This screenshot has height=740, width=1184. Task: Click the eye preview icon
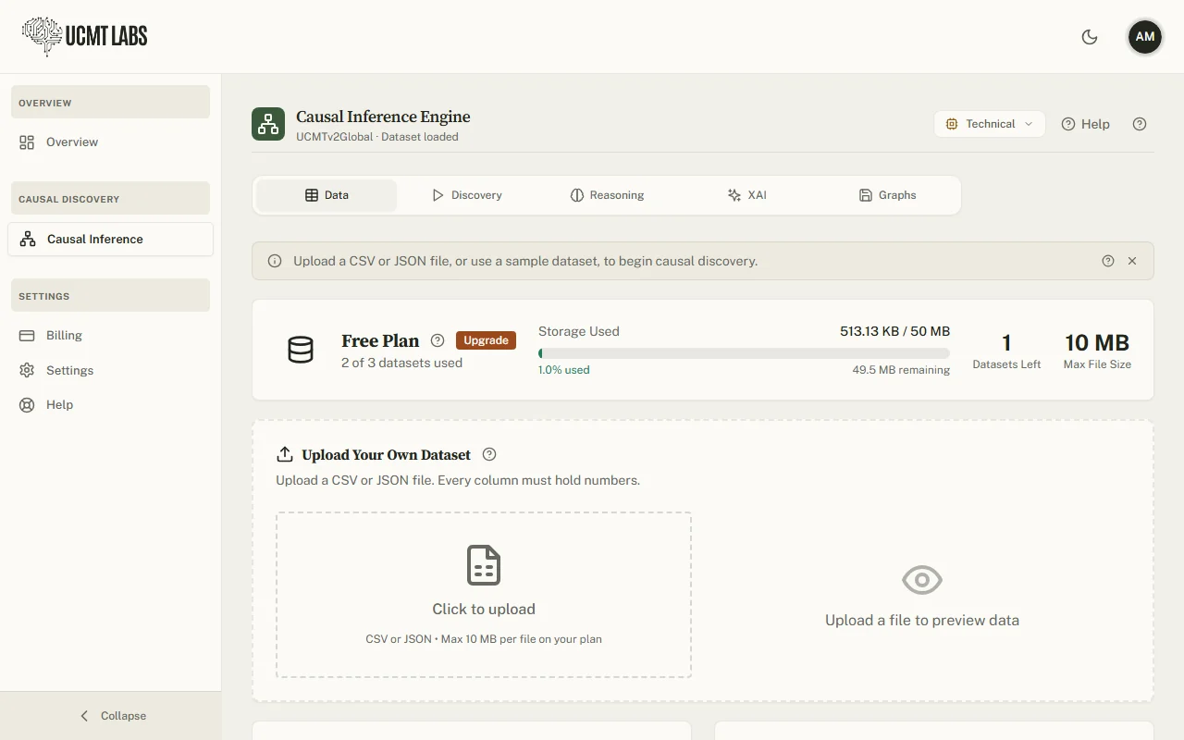point(922,580)
